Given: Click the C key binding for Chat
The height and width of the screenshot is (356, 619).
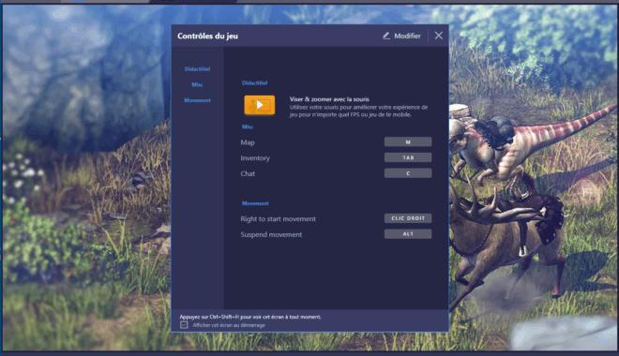Looking at the screenshot, I should click(x=408, y=173).
